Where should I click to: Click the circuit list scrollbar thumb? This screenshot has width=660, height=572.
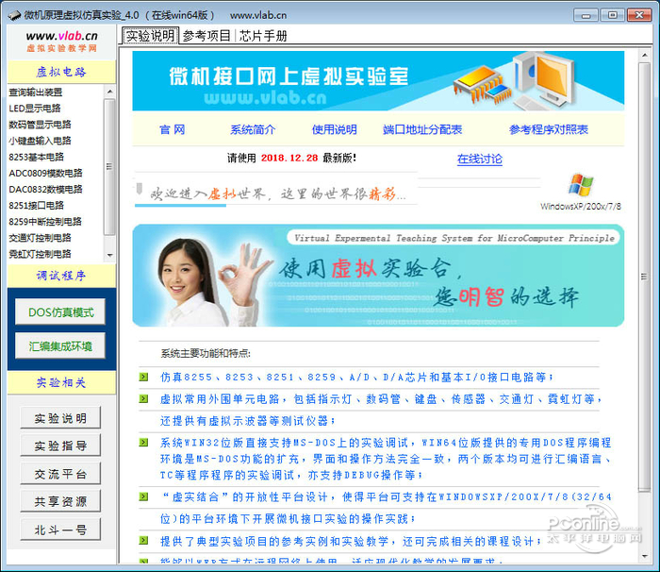[x=109, y=167]
